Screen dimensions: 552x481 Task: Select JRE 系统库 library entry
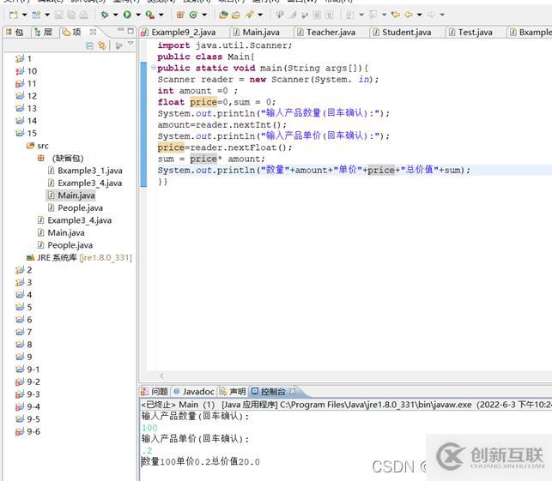(79, 257)
